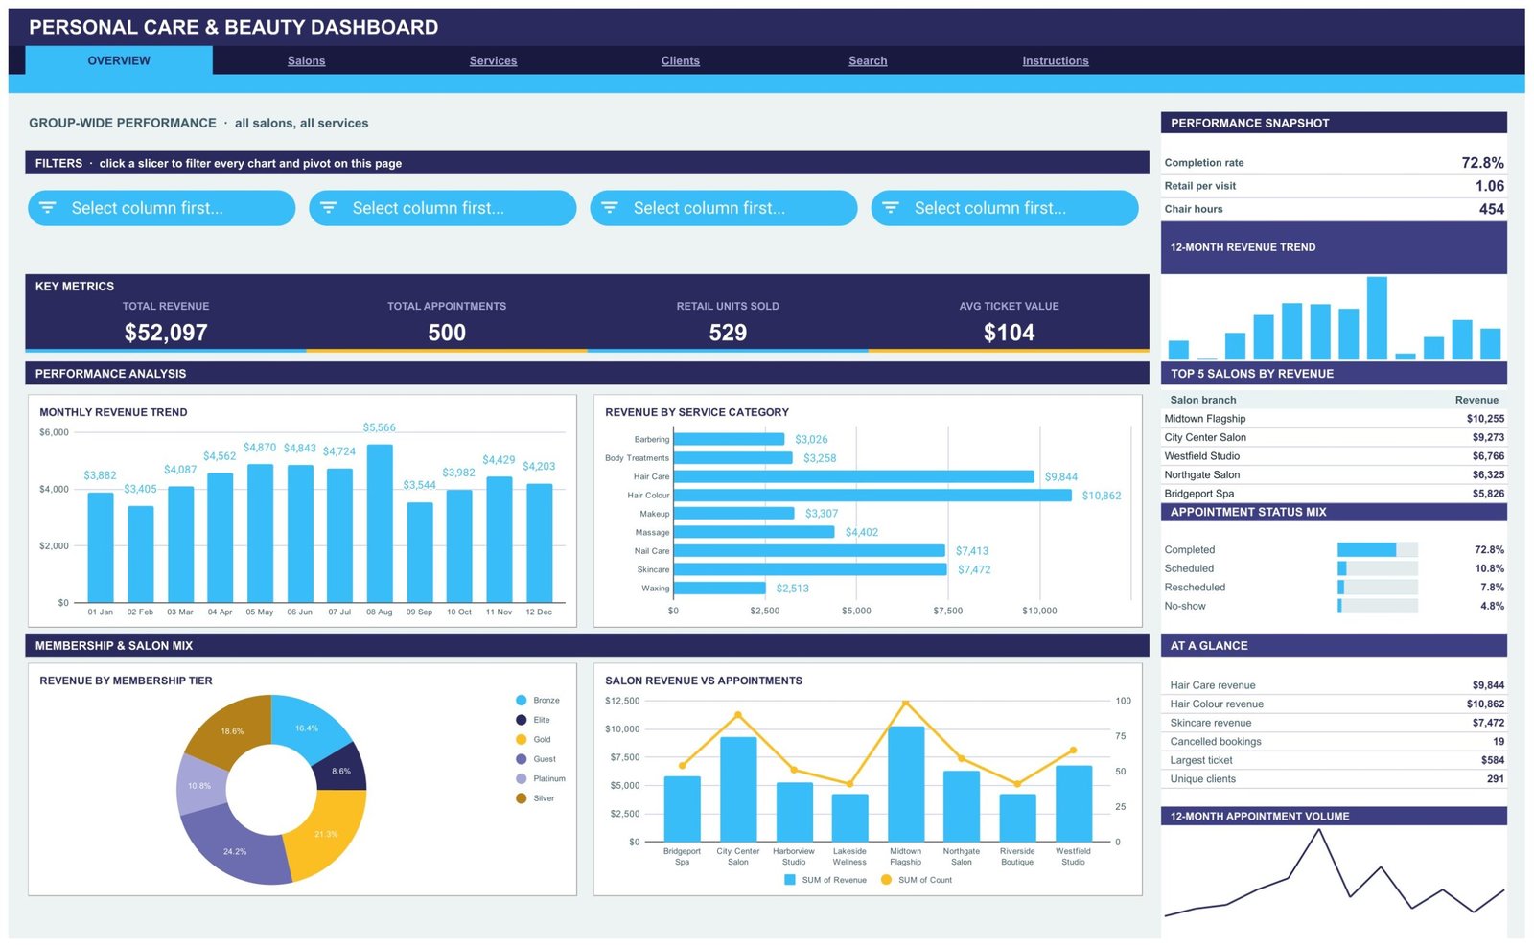
Task: Open the Clients page link
Action: 681,60
